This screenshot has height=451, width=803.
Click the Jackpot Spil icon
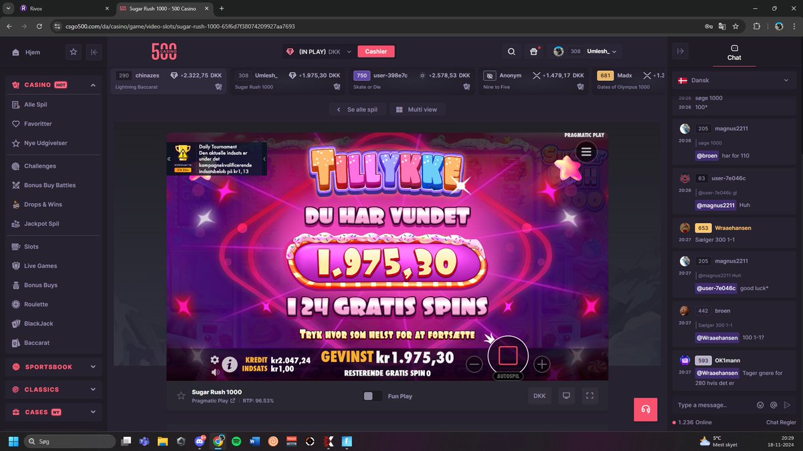coord(17,224)
